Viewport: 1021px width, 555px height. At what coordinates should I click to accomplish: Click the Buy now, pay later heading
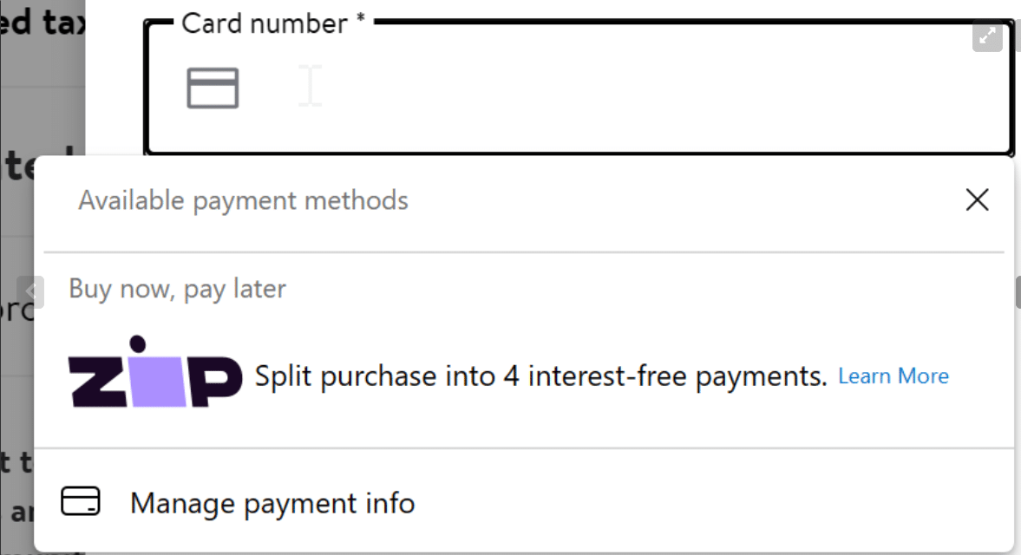[177, 289]
